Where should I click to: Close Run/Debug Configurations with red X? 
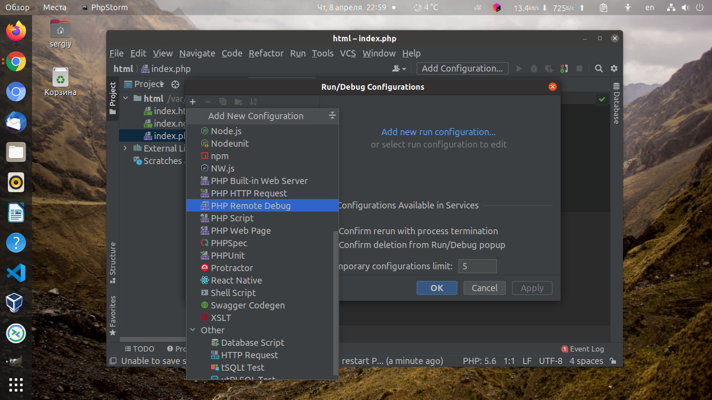pyautogui.click(x=553, y=87)
